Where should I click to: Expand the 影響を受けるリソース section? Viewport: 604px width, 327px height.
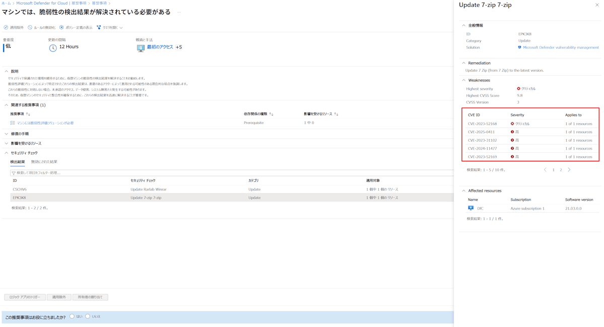click(7, 144)
